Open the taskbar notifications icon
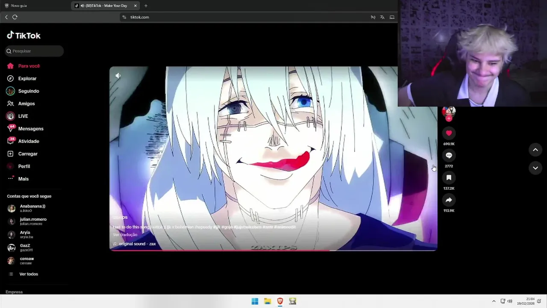 click(539, 301)
